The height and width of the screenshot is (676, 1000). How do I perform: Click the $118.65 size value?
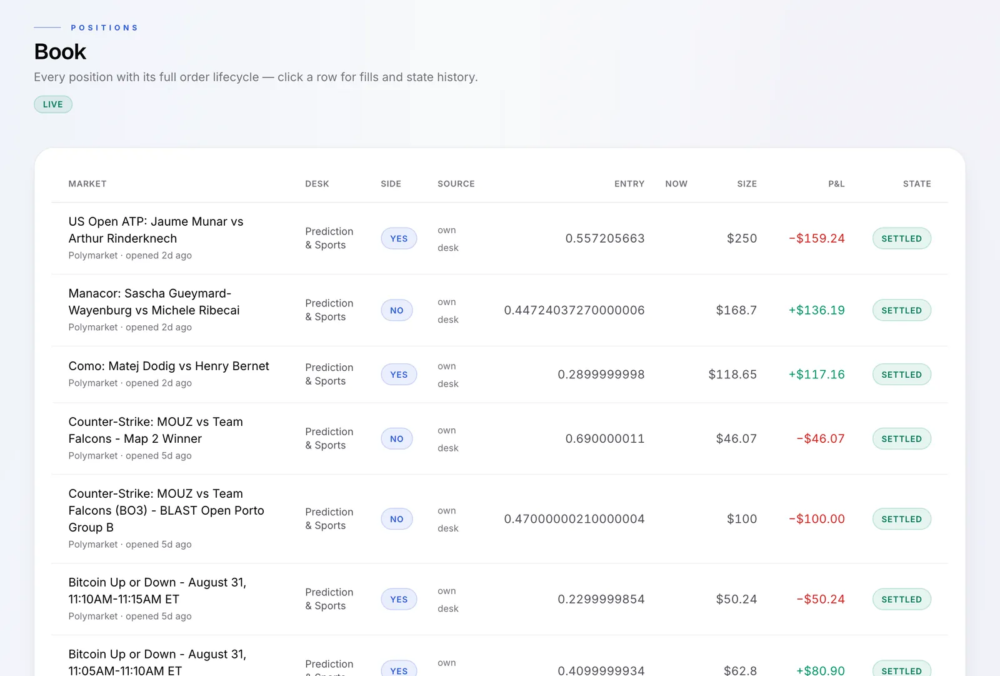coord(732,375)
